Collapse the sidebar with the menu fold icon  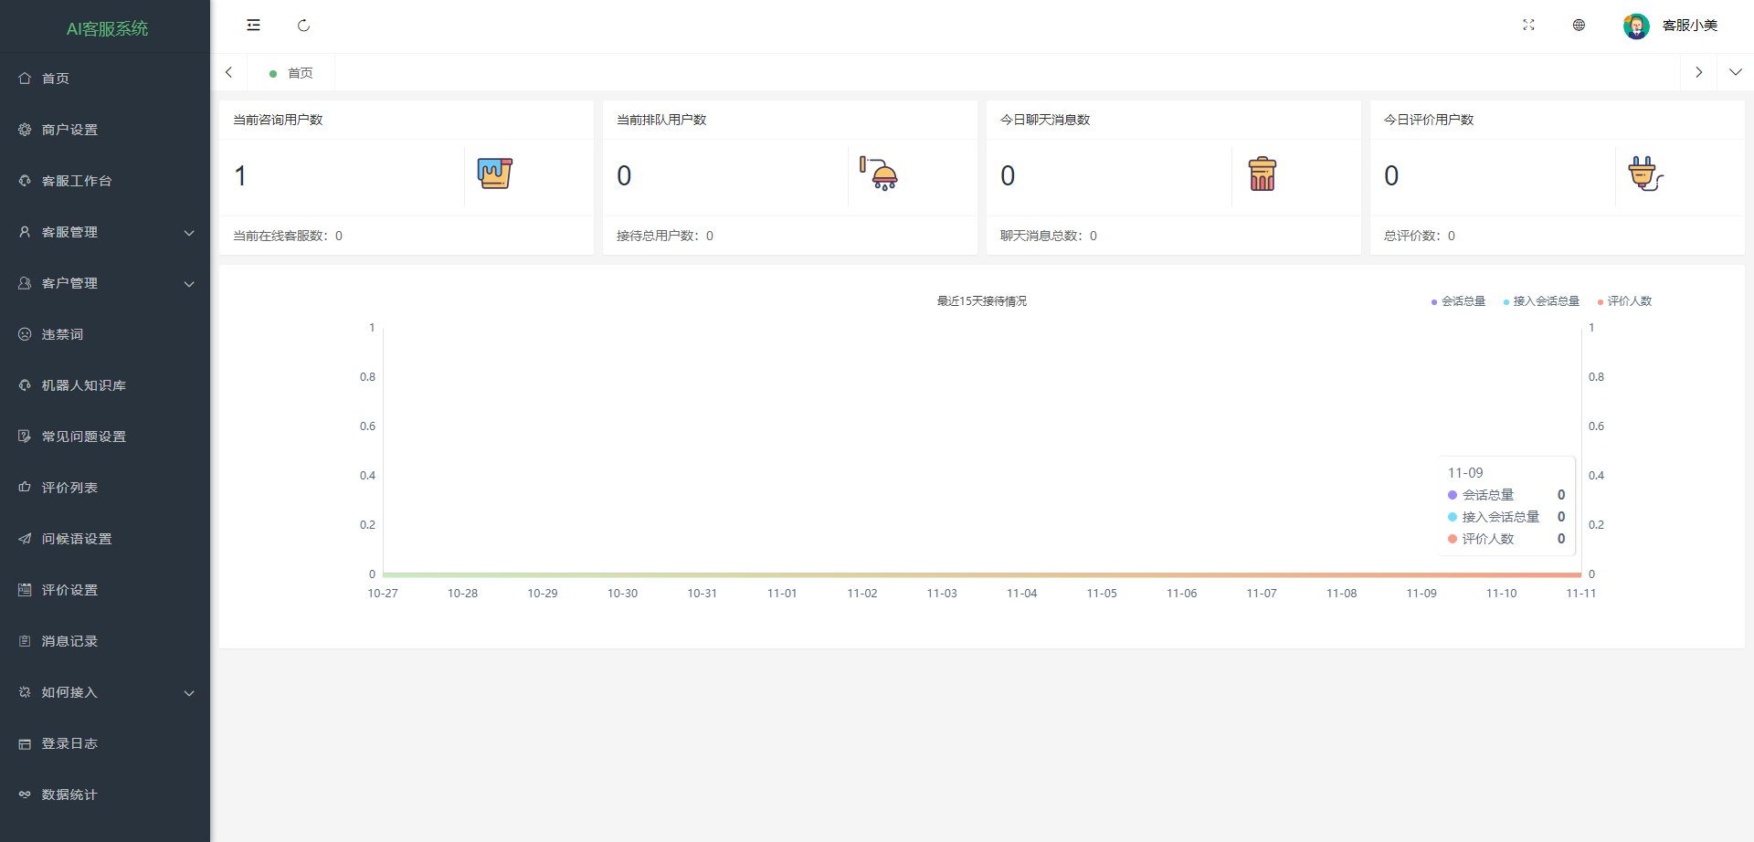coord(253,26)
